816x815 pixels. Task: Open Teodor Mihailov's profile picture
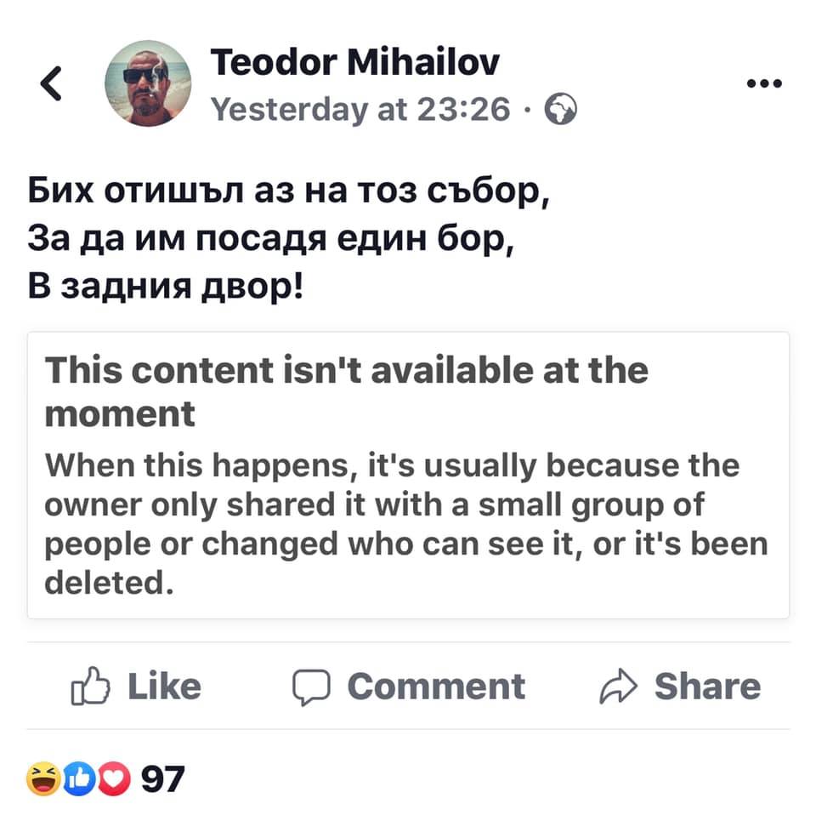pyautogui.click(x=148, y=85)
